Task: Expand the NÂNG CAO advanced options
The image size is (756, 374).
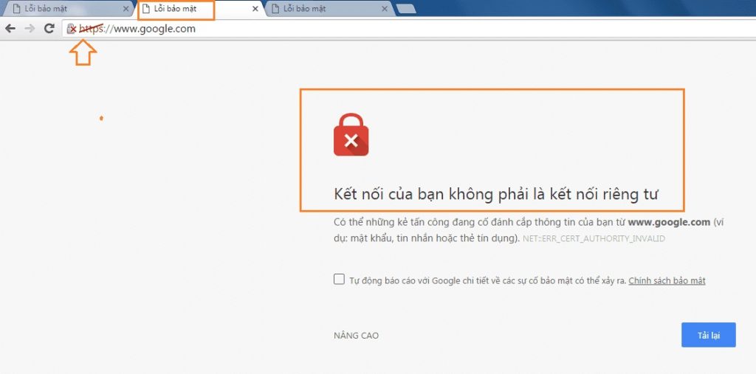Action: click(x=357, y=336)
